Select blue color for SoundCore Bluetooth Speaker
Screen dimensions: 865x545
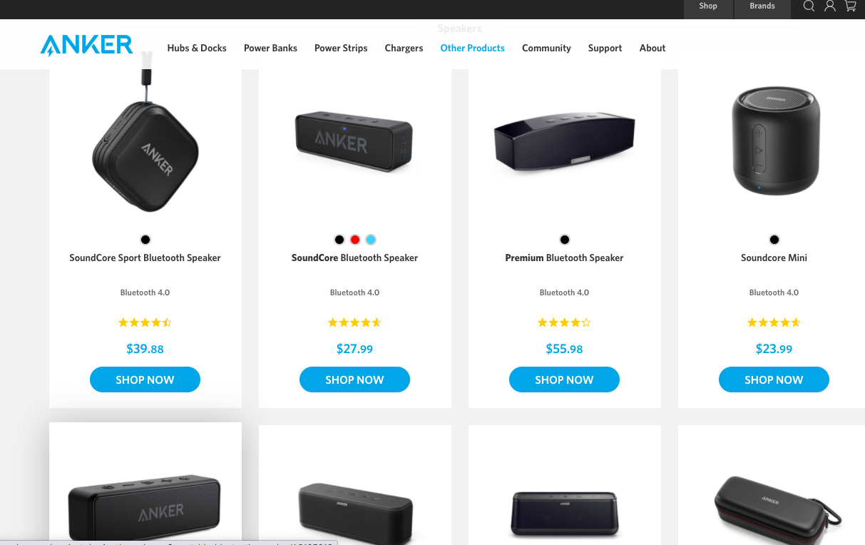(371, 240)
